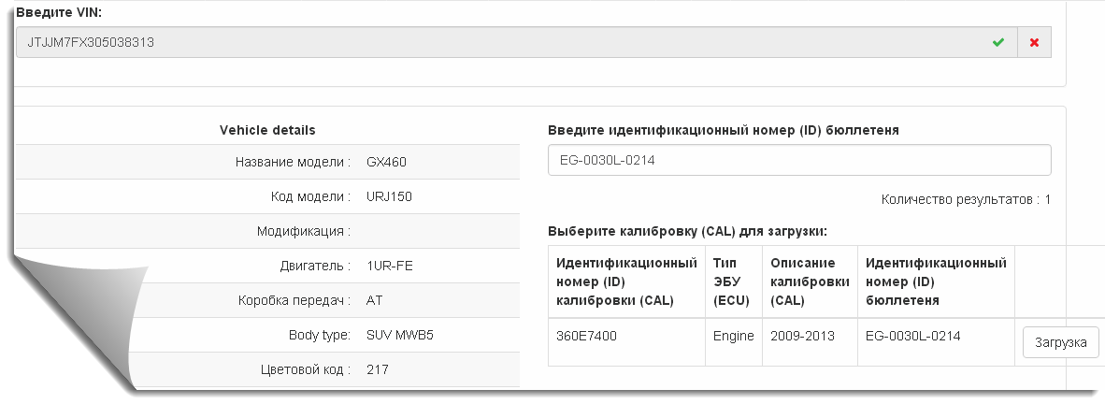The image size is (1105, 404).
Task: Select the GX460 model name value
Action: 387,162
